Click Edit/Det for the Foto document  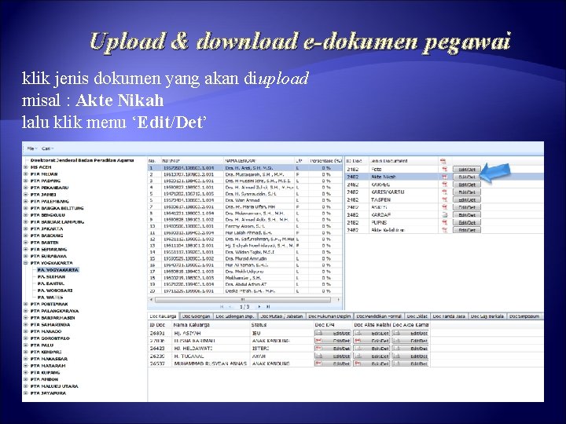[x=467, y=170]
